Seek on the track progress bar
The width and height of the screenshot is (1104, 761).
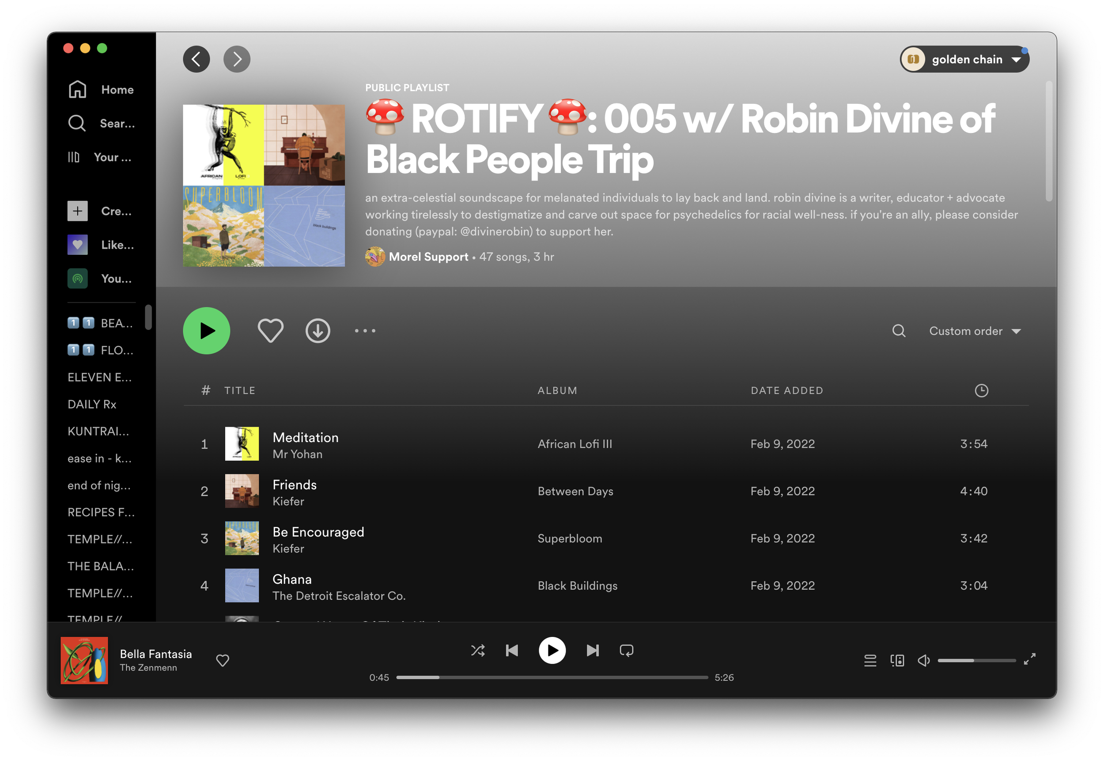pos(552,678)
